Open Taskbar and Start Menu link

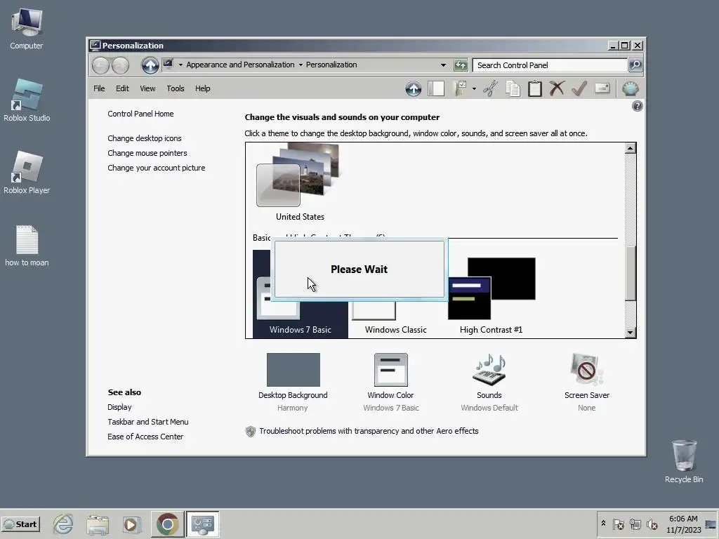[x=147, y=422]
